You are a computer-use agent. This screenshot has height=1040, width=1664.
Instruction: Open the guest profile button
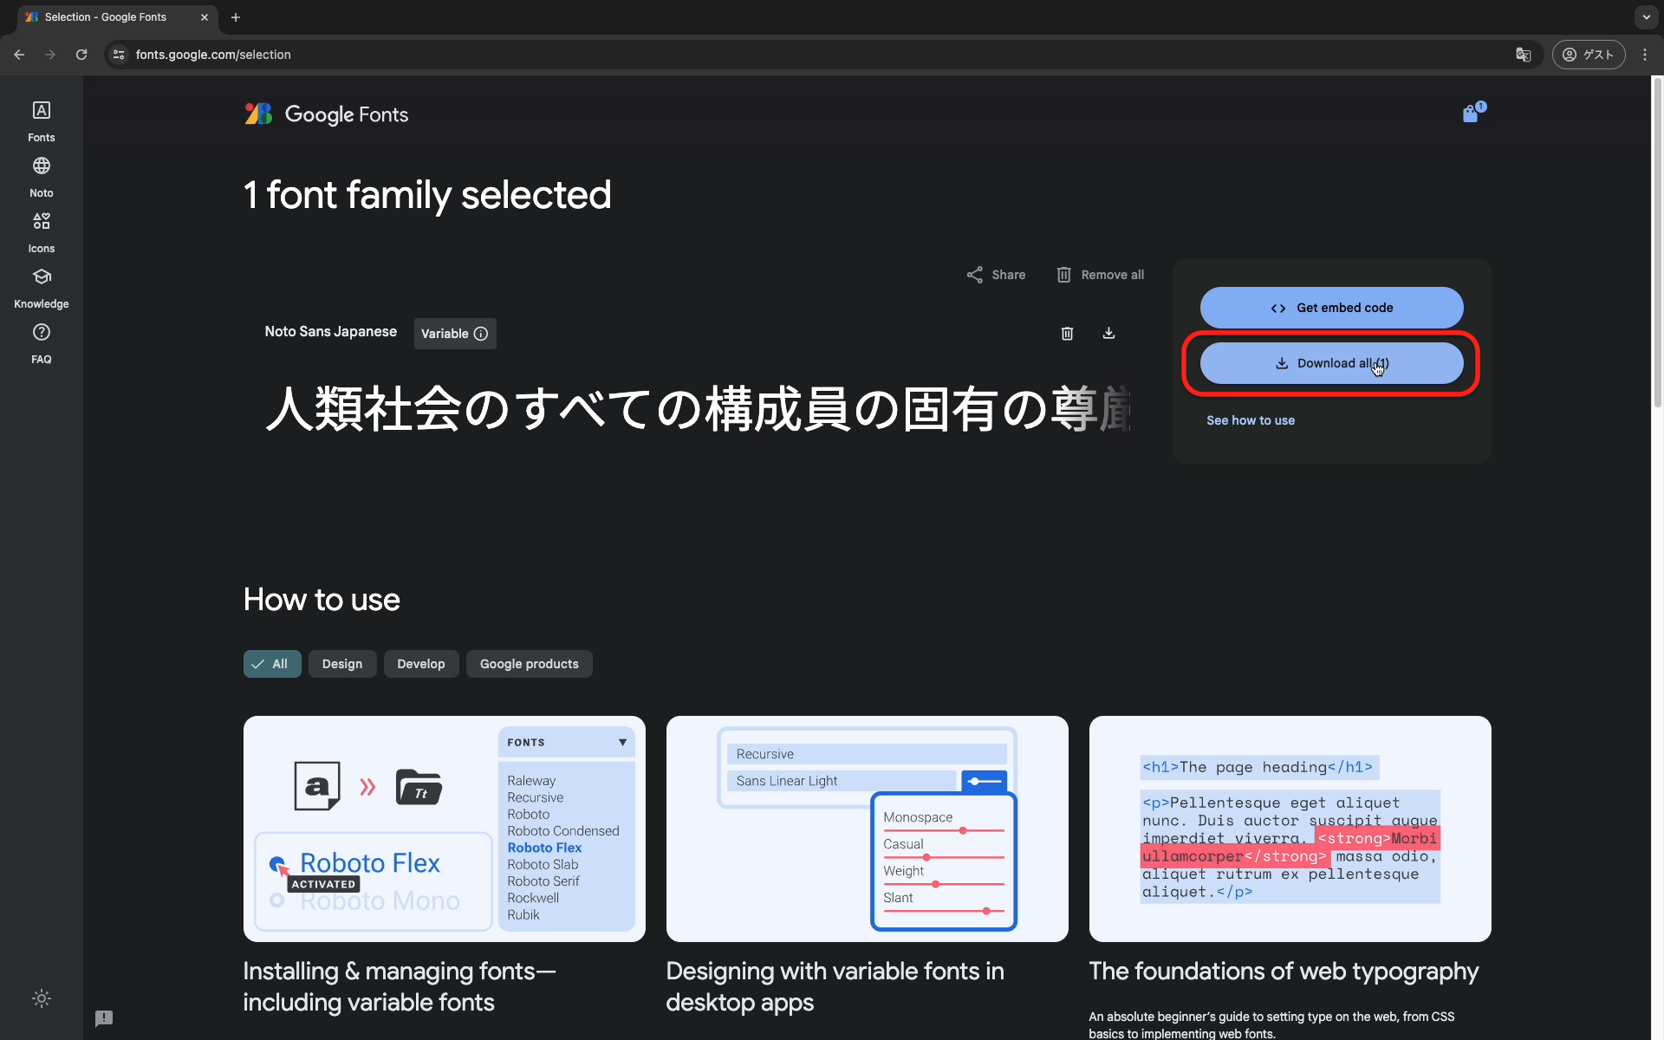click(1588, 55)
